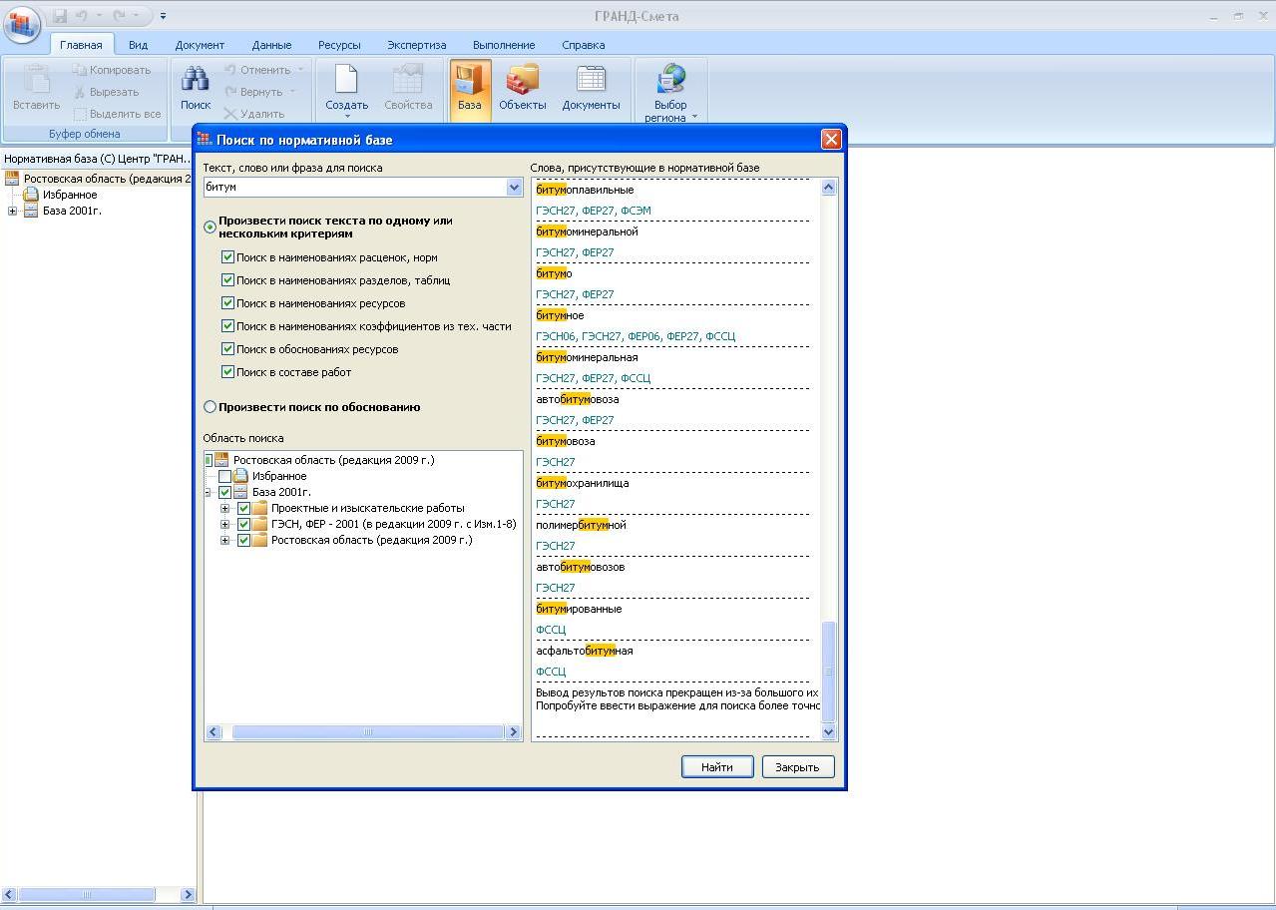Select Избранное in the left navigation tree
The height and width of the screenshot is (910, 1276).
[x=69, y=195]
